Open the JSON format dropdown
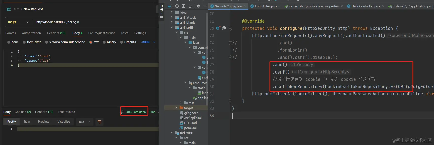The image size is (434, 145). click(x=148, y=42)
